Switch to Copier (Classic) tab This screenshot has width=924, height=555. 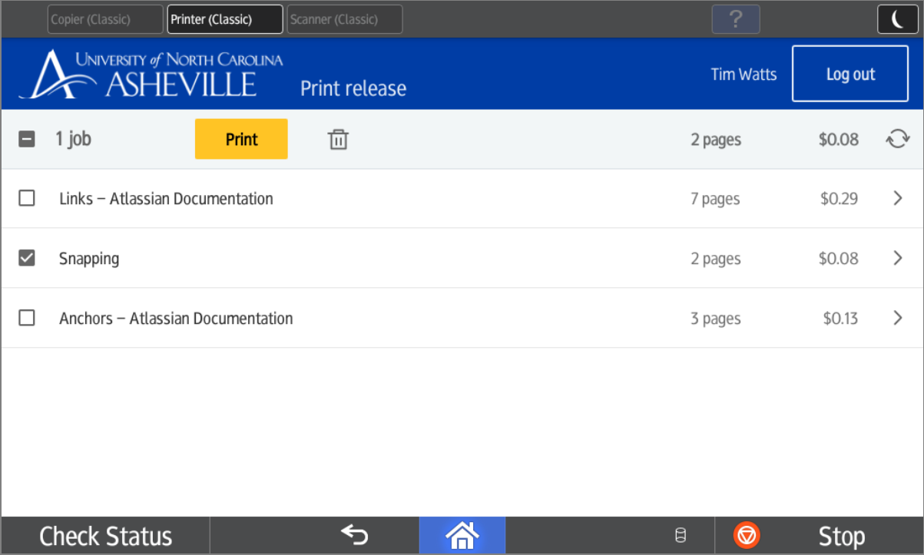click(x=105, y=19)
